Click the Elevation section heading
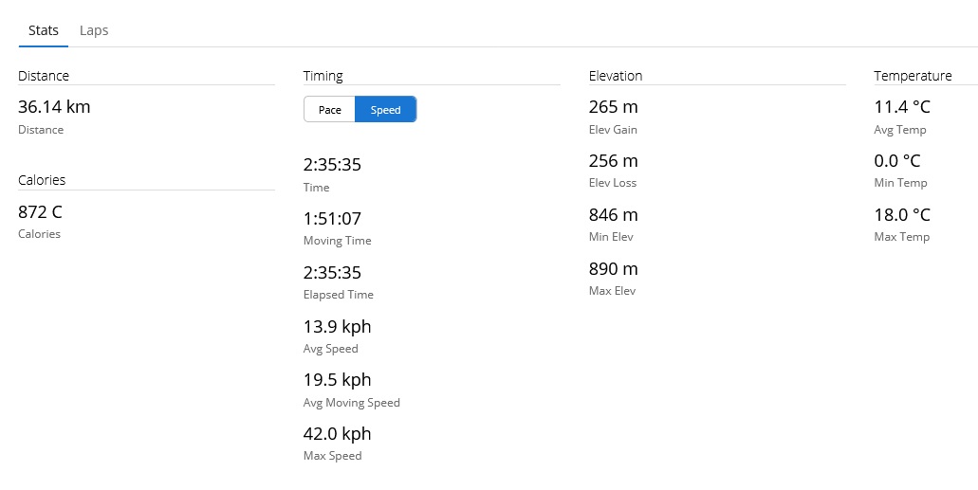This screenshot has width=978, height=490. point(615,76)
